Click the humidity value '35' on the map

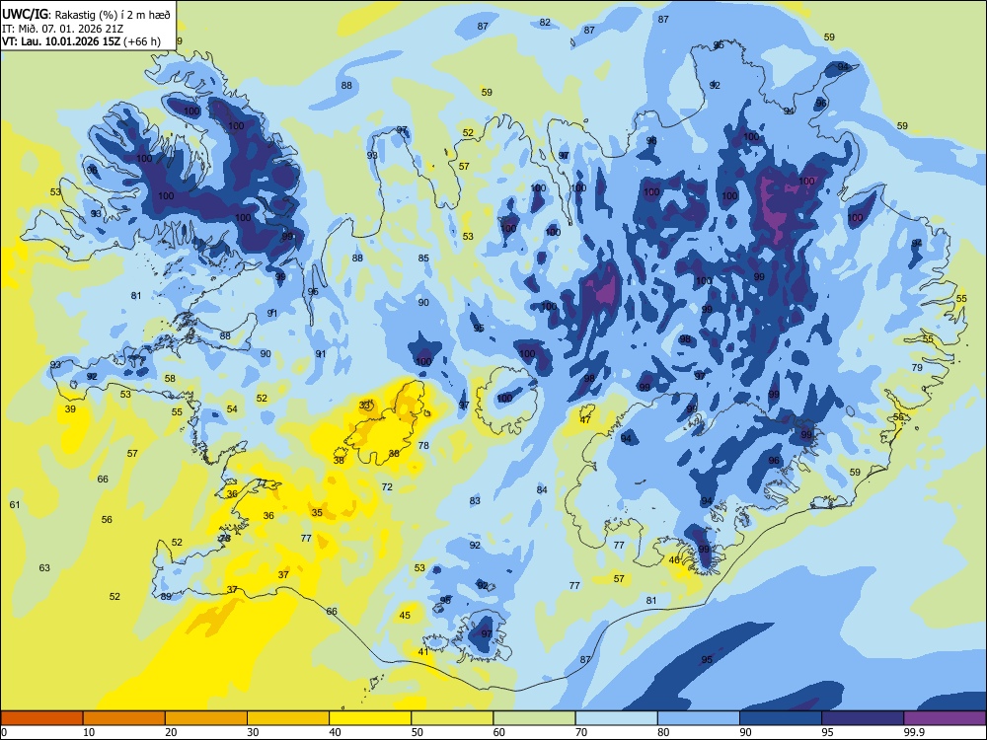(x=317, y=513)
